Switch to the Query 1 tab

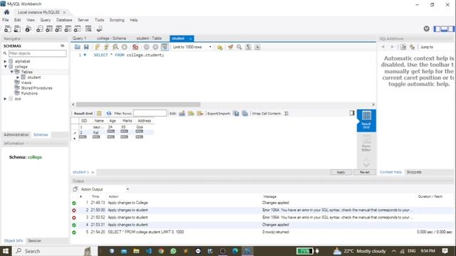pos(79,38)
